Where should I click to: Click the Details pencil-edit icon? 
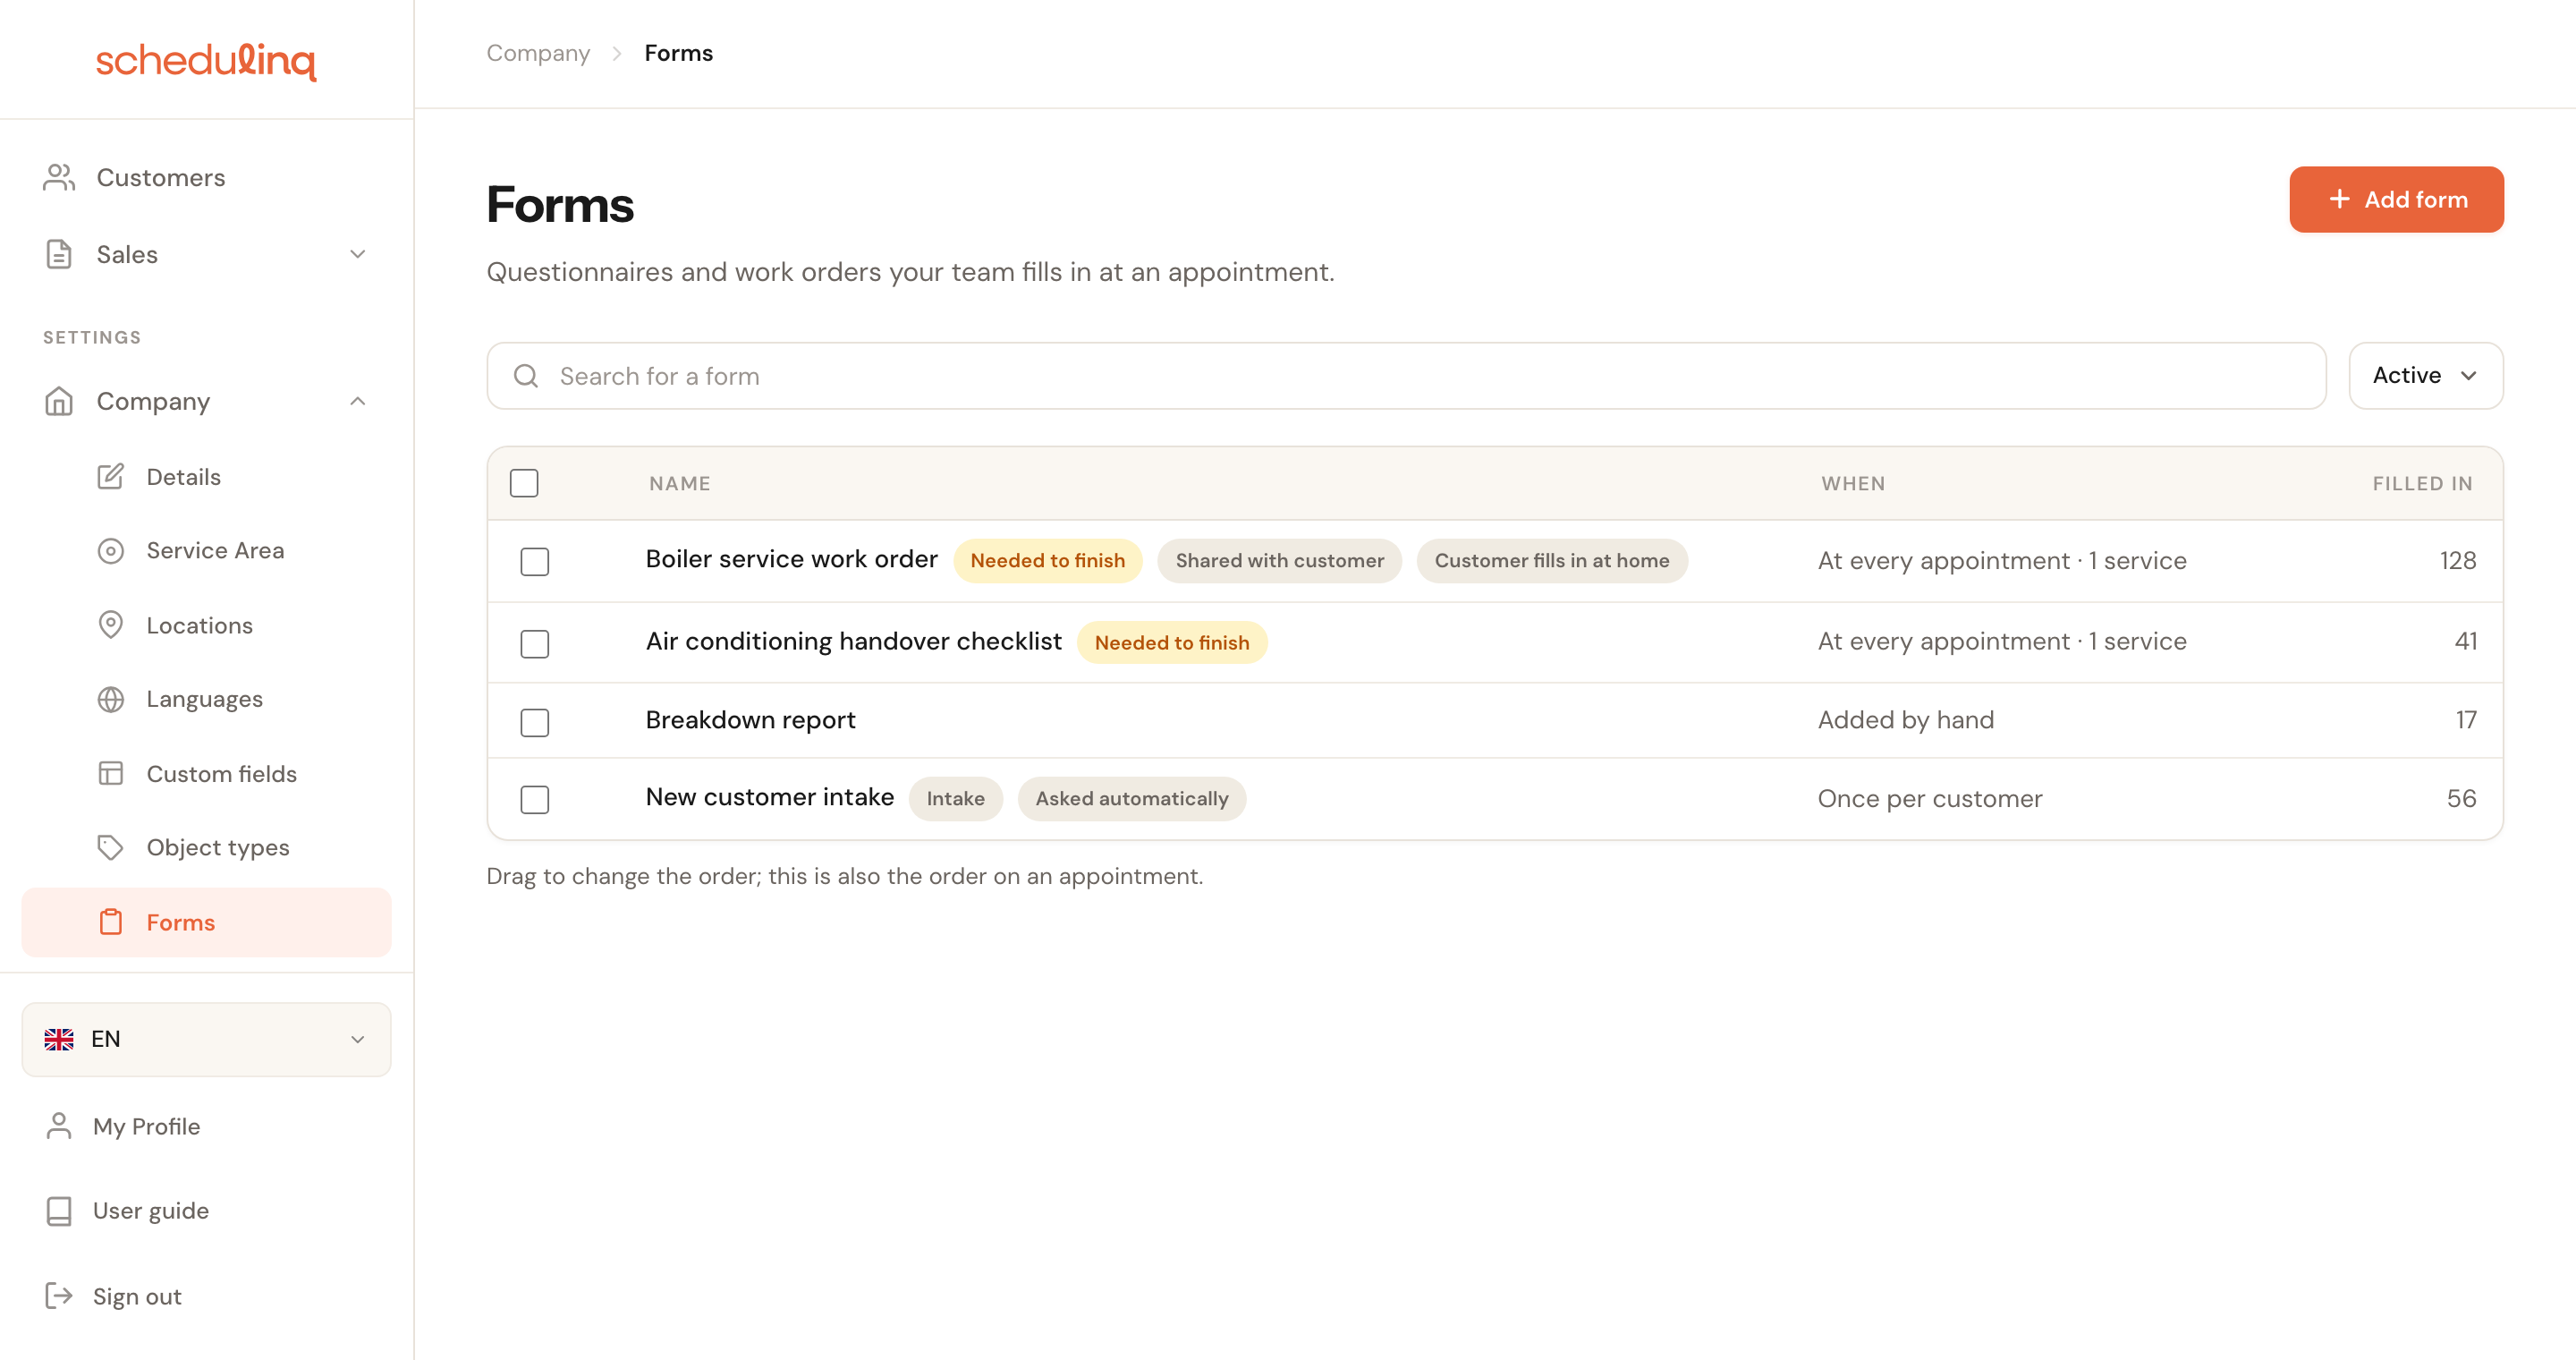pos(110,476)
